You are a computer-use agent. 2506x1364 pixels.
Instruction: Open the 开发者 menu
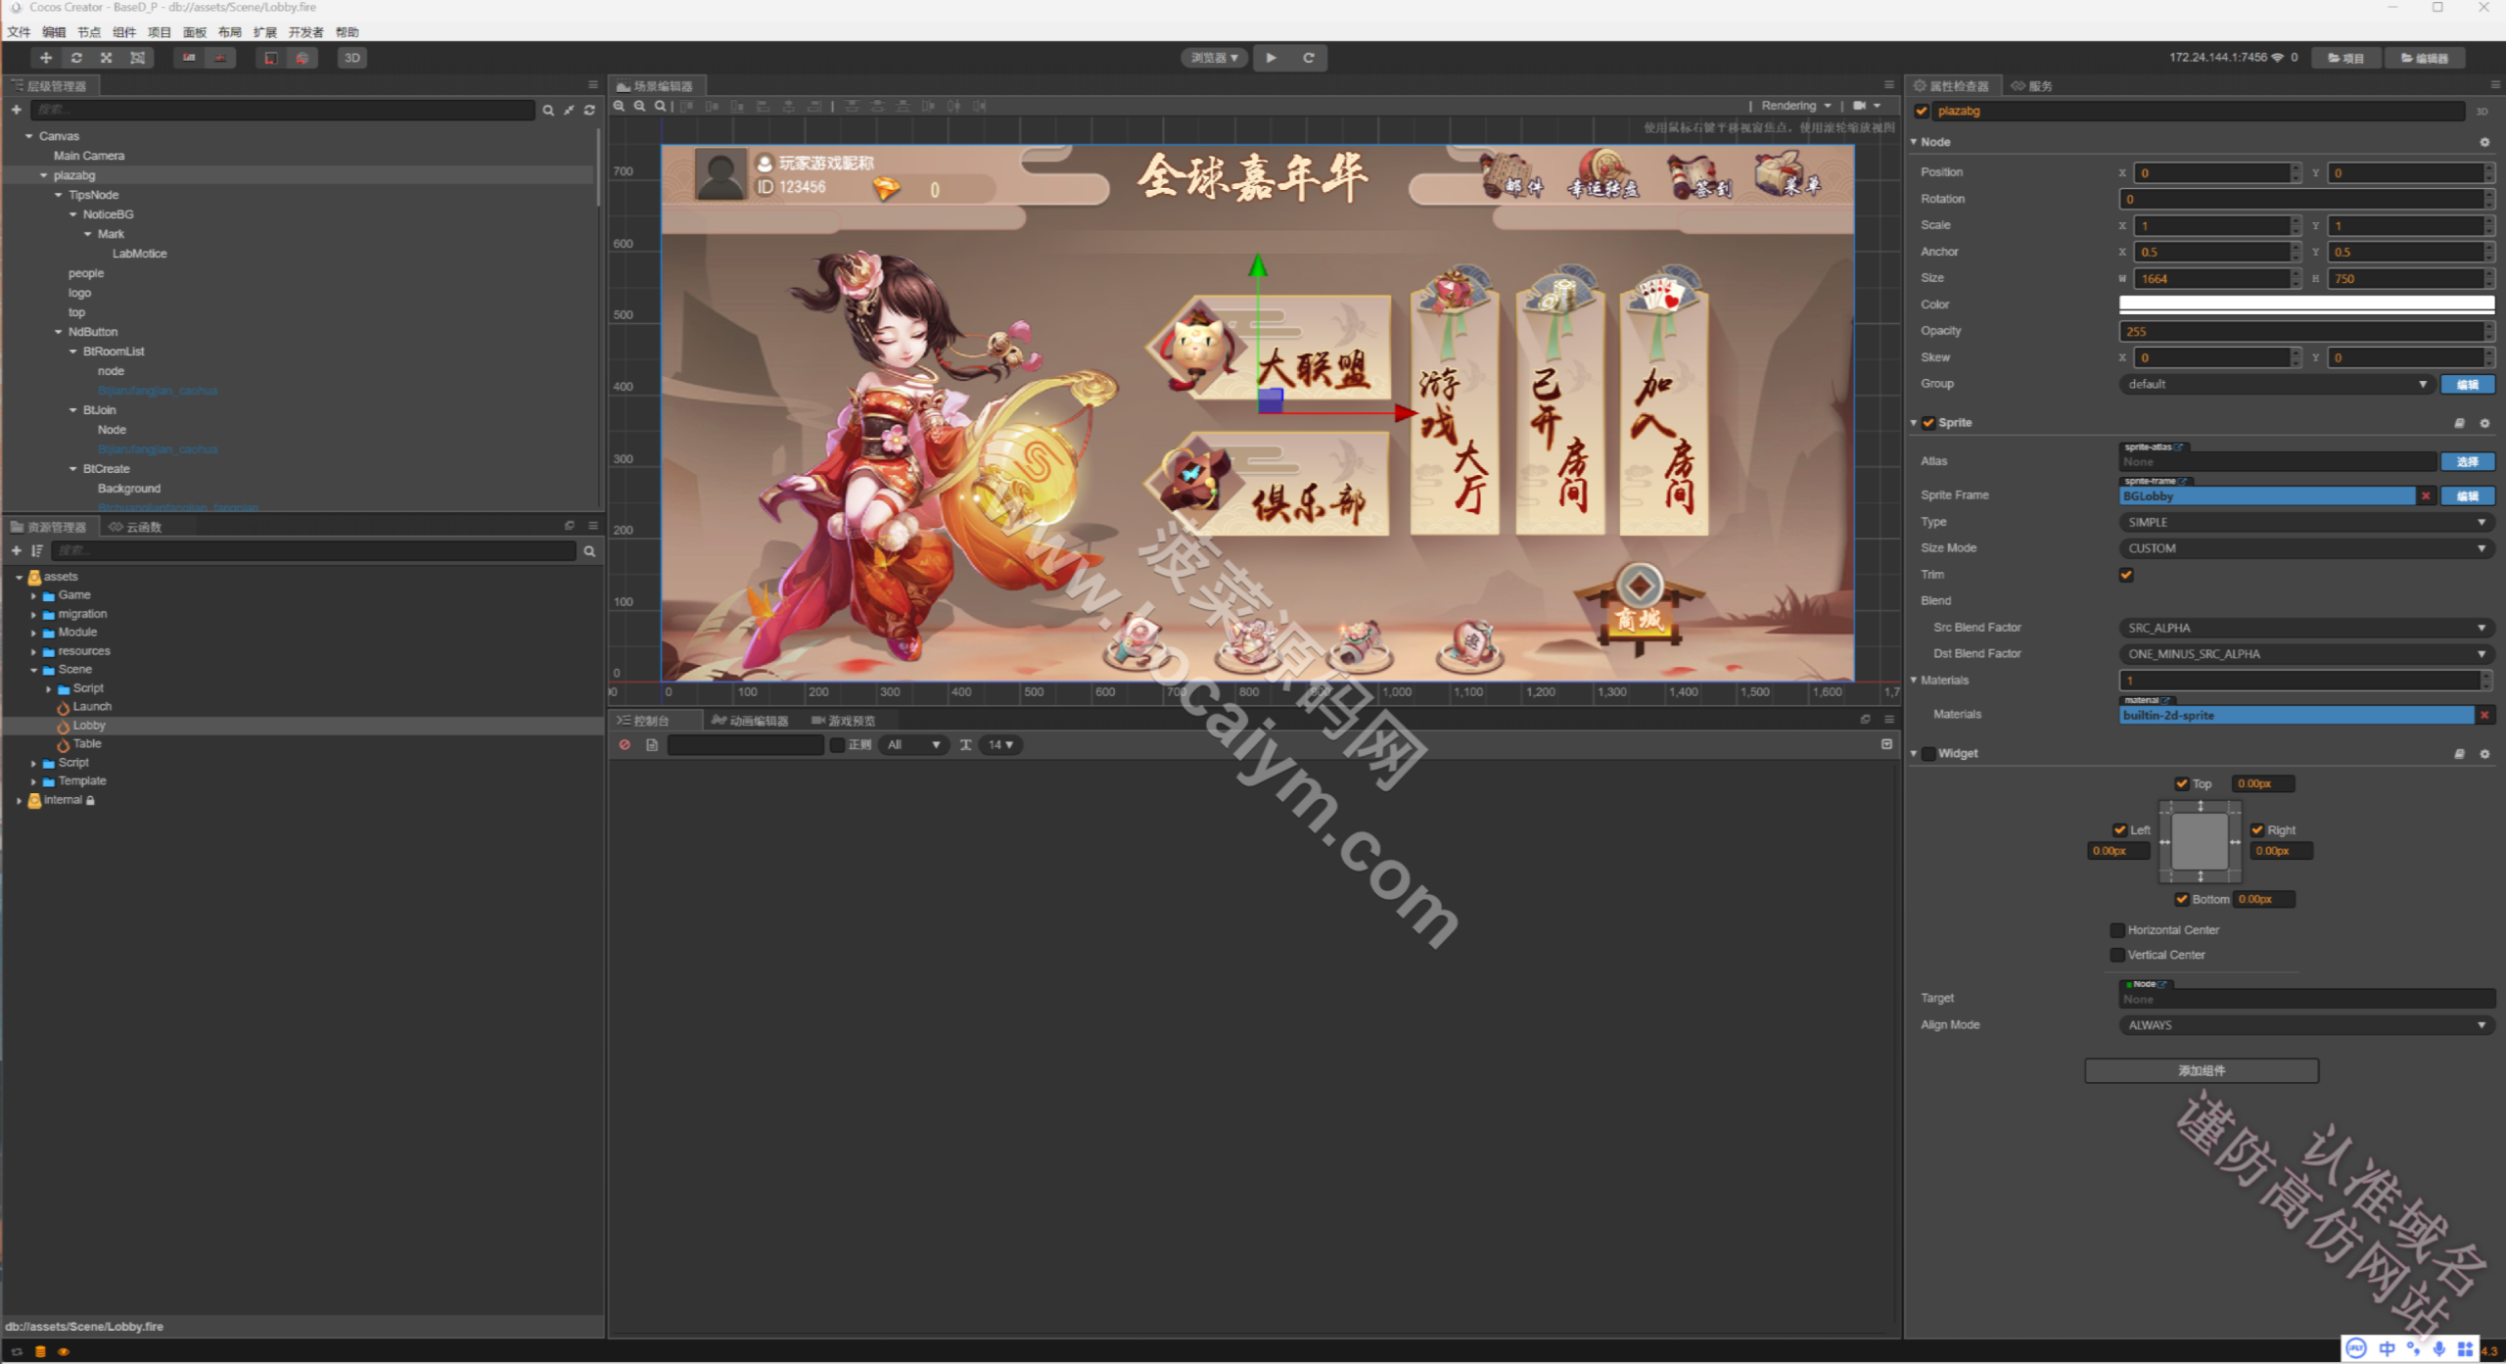(305, 32)
